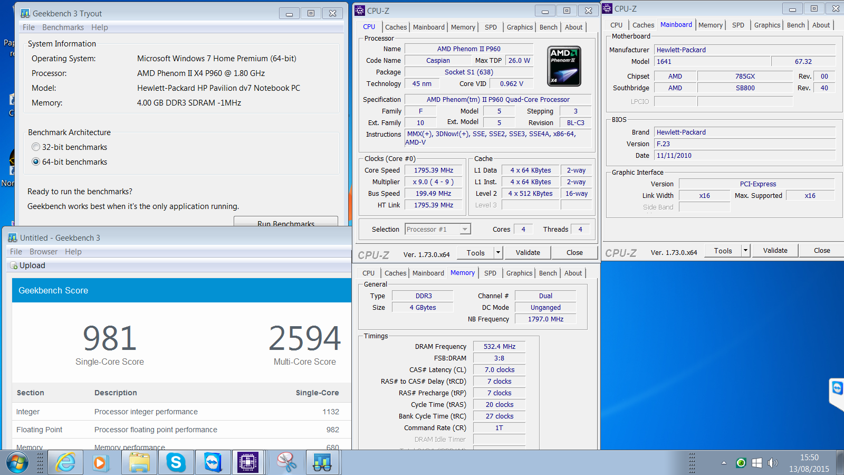
Task: Click the TeamViewer side panel icon on desktop
Action: [837, 389]
